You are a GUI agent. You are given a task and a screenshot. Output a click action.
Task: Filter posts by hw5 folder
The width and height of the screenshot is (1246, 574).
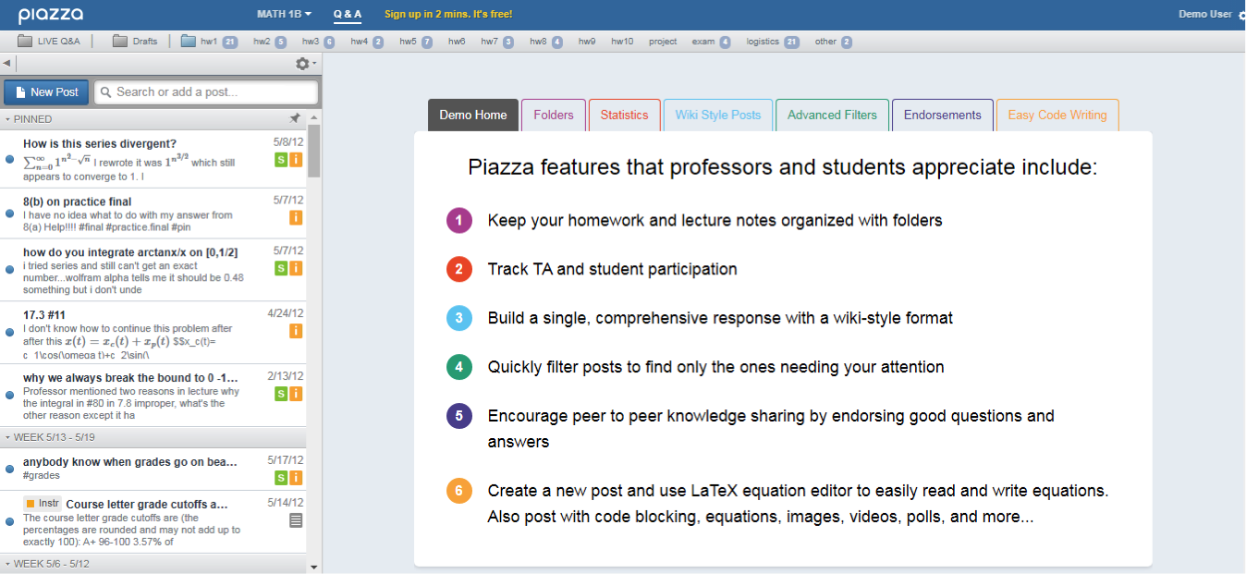pos(416,42)
